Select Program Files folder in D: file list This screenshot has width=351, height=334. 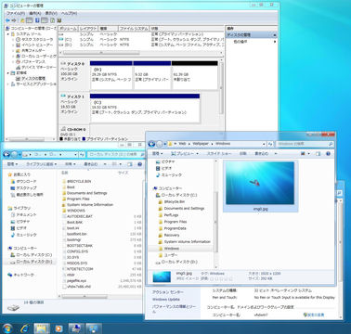[76, 199]
